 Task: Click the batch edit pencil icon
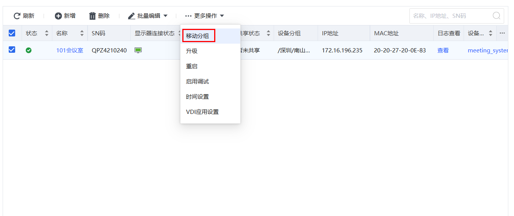[132, 16]
